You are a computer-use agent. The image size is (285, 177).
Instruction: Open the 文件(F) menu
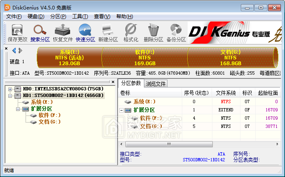(x=14, y=17)
